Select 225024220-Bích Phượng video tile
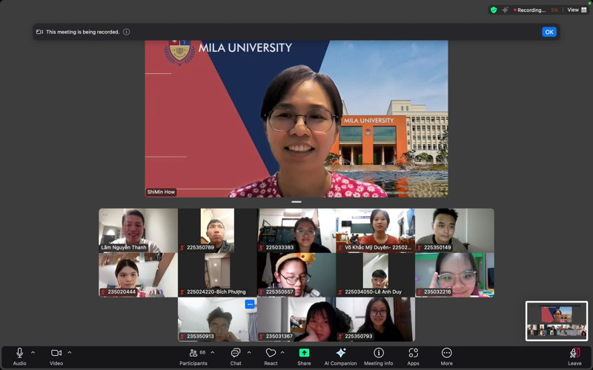The image size is (593, 370). point(217,275)
